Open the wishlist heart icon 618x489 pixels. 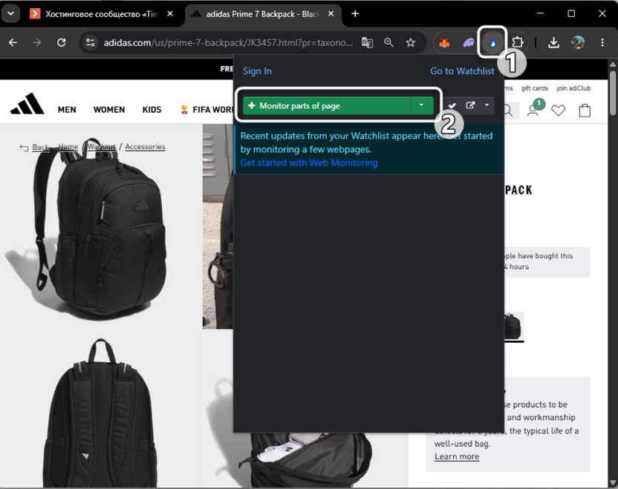[558, 111]
